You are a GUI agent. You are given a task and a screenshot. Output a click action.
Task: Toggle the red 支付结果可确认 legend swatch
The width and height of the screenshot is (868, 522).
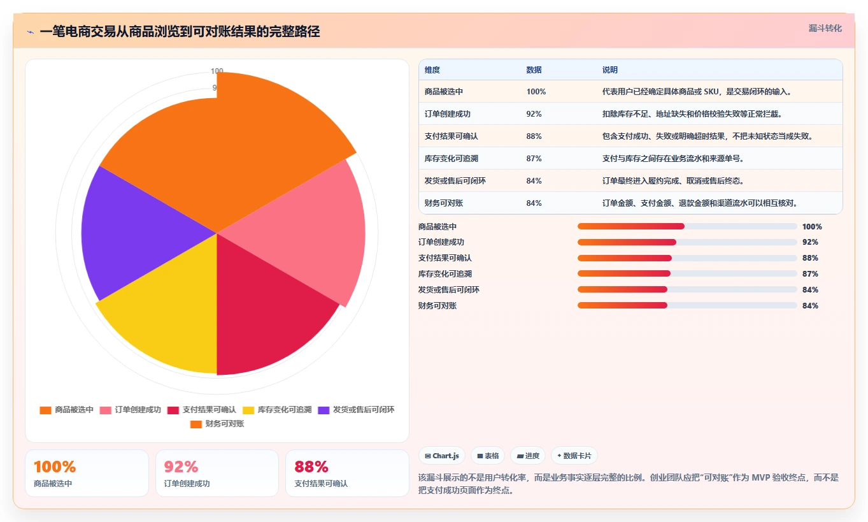click(173, 410)
